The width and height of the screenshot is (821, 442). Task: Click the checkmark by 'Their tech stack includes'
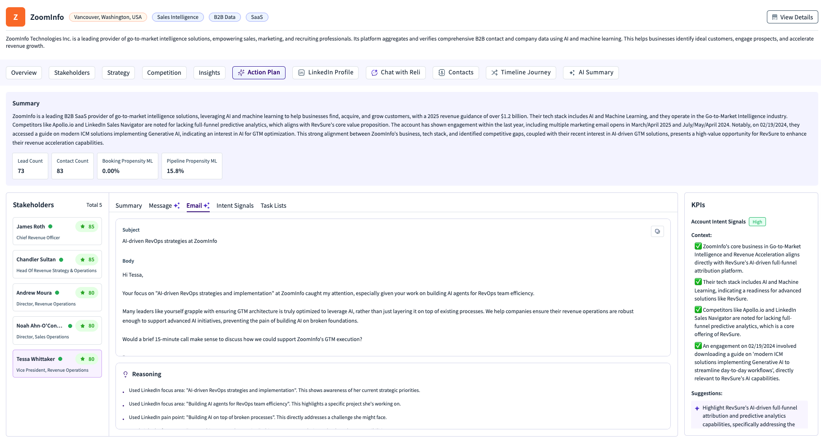point(698,282)
